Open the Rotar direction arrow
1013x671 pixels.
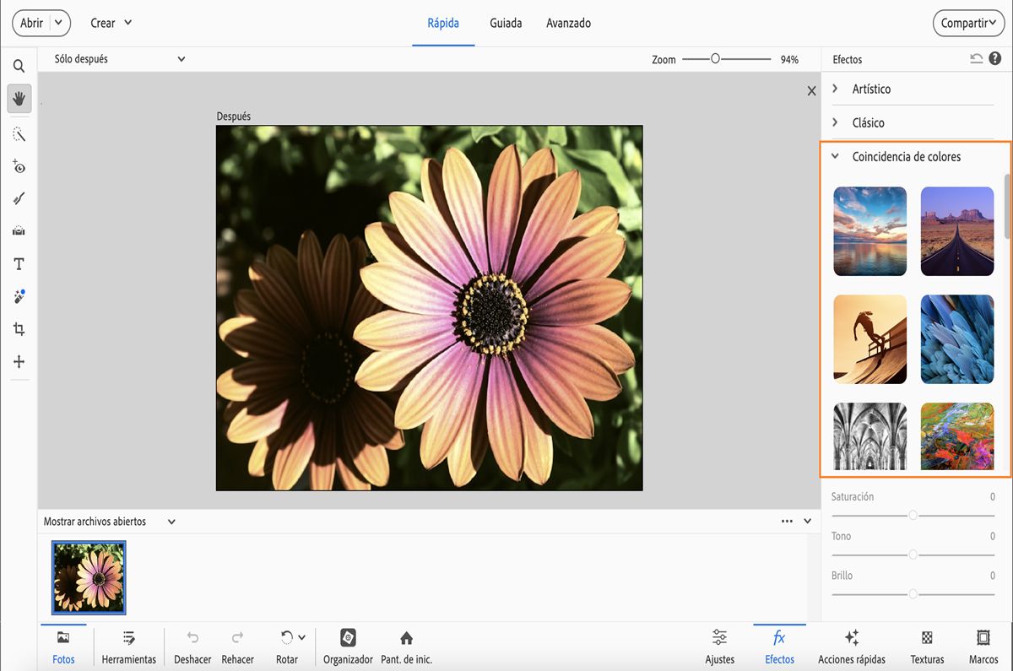[x=301, y=637]
